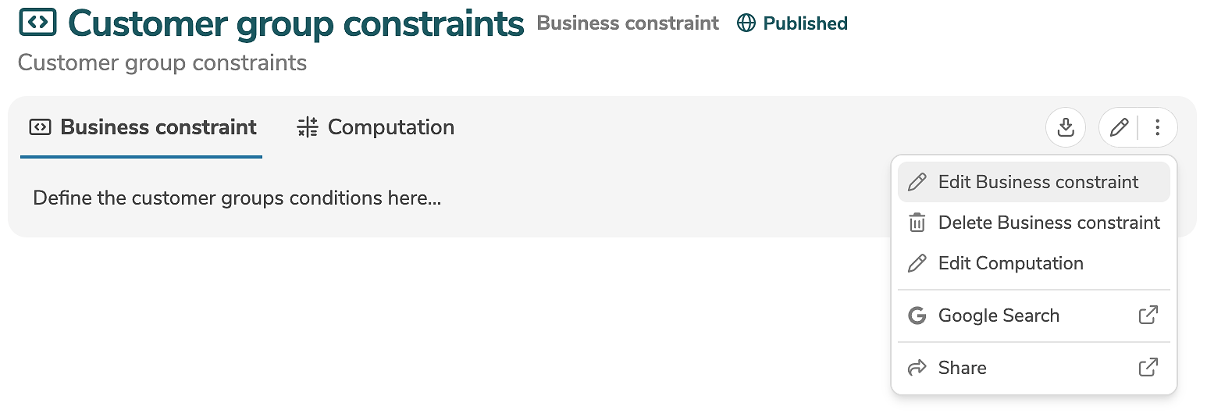Click the "Define the customer groups conditions" description text
The width and height of the screenshot is (1207, 417).
237,198
